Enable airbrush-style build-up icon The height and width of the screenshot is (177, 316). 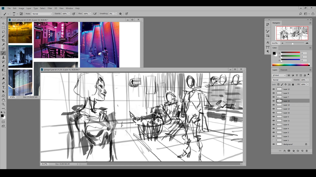(x=95, y=14)
